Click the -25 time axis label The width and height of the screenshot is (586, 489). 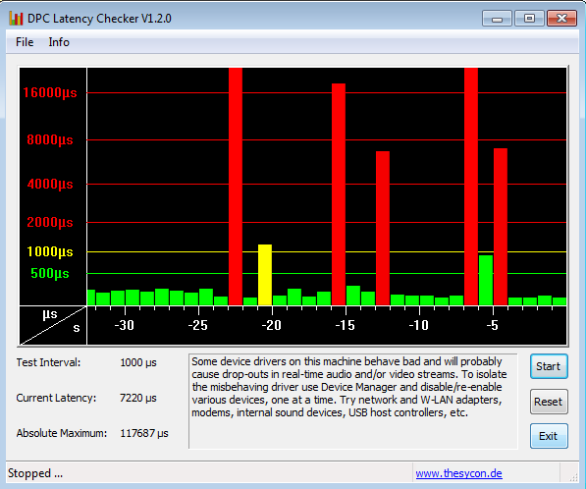pos(197,325)
